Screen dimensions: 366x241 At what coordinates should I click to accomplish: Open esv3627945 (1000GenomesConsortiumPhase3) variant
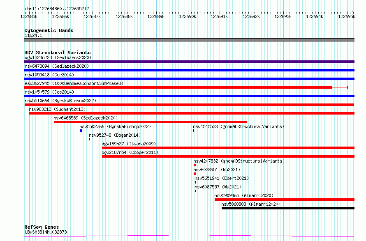click(x=74, y=83)
